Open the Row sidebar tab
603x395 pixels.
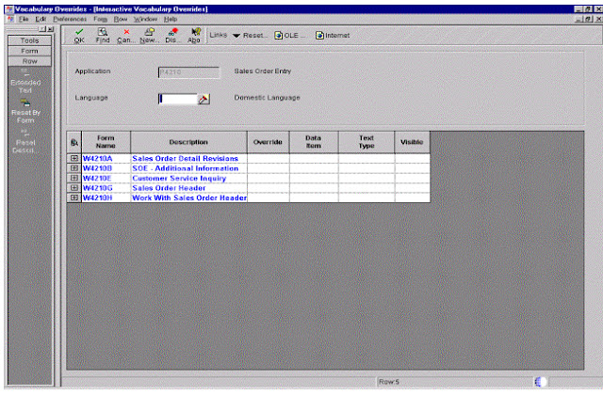[x=29, y=61]
